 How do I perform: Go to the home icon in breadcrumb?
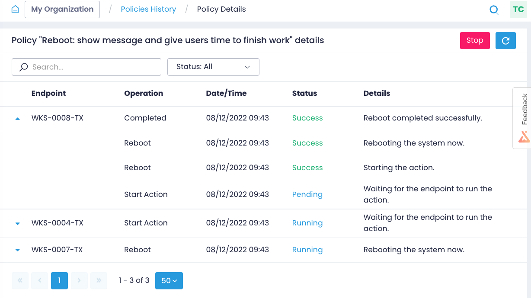tap(15, 9)
